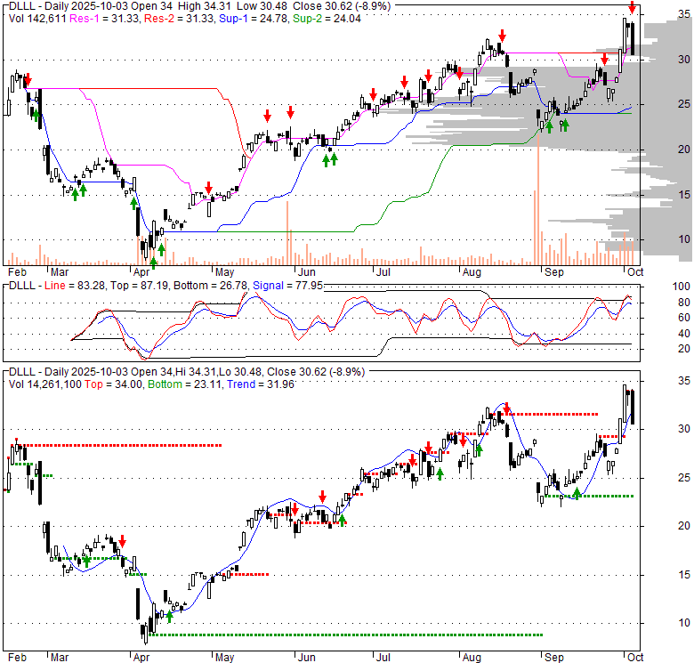Click the Close 30.62 (-8.9%) value in top header
The height and width of the screenshot is (663, 694).
[x=342, y=6]
